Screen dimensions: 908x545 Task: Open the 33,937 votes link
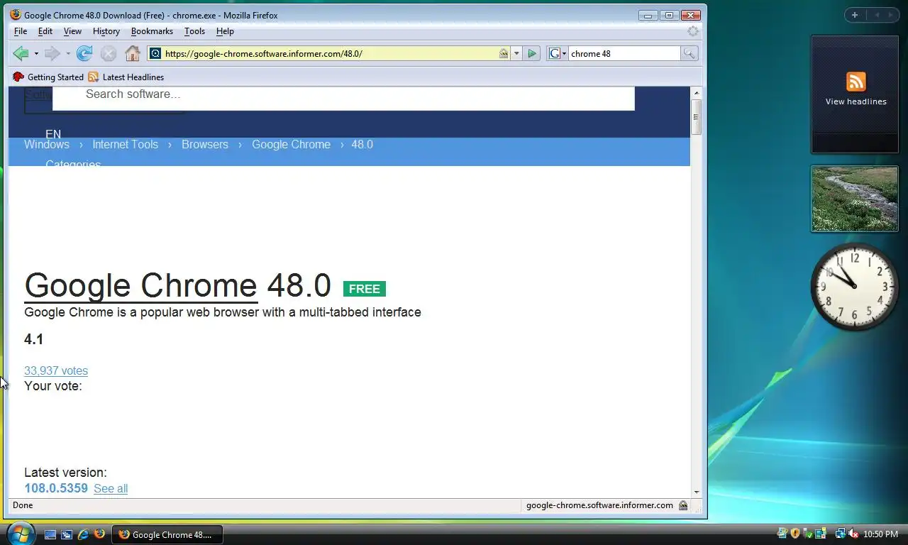click(x=56, y=370)
